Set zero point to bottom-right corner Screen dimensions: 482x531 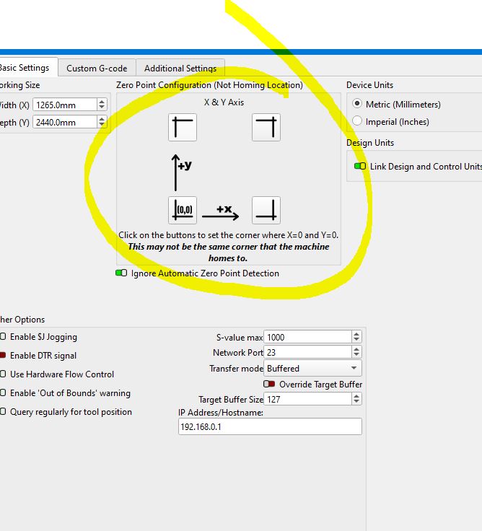pyautogui.click(x=266, y=210)
